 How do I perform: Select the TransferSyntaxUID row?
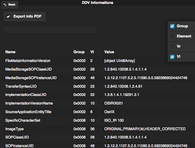[x=97, y=87]
